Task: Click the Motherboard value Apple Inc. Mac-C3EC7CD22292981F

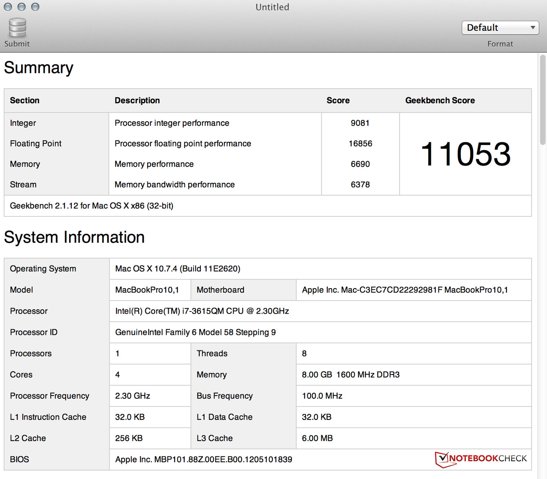Action: coord(405,290)
